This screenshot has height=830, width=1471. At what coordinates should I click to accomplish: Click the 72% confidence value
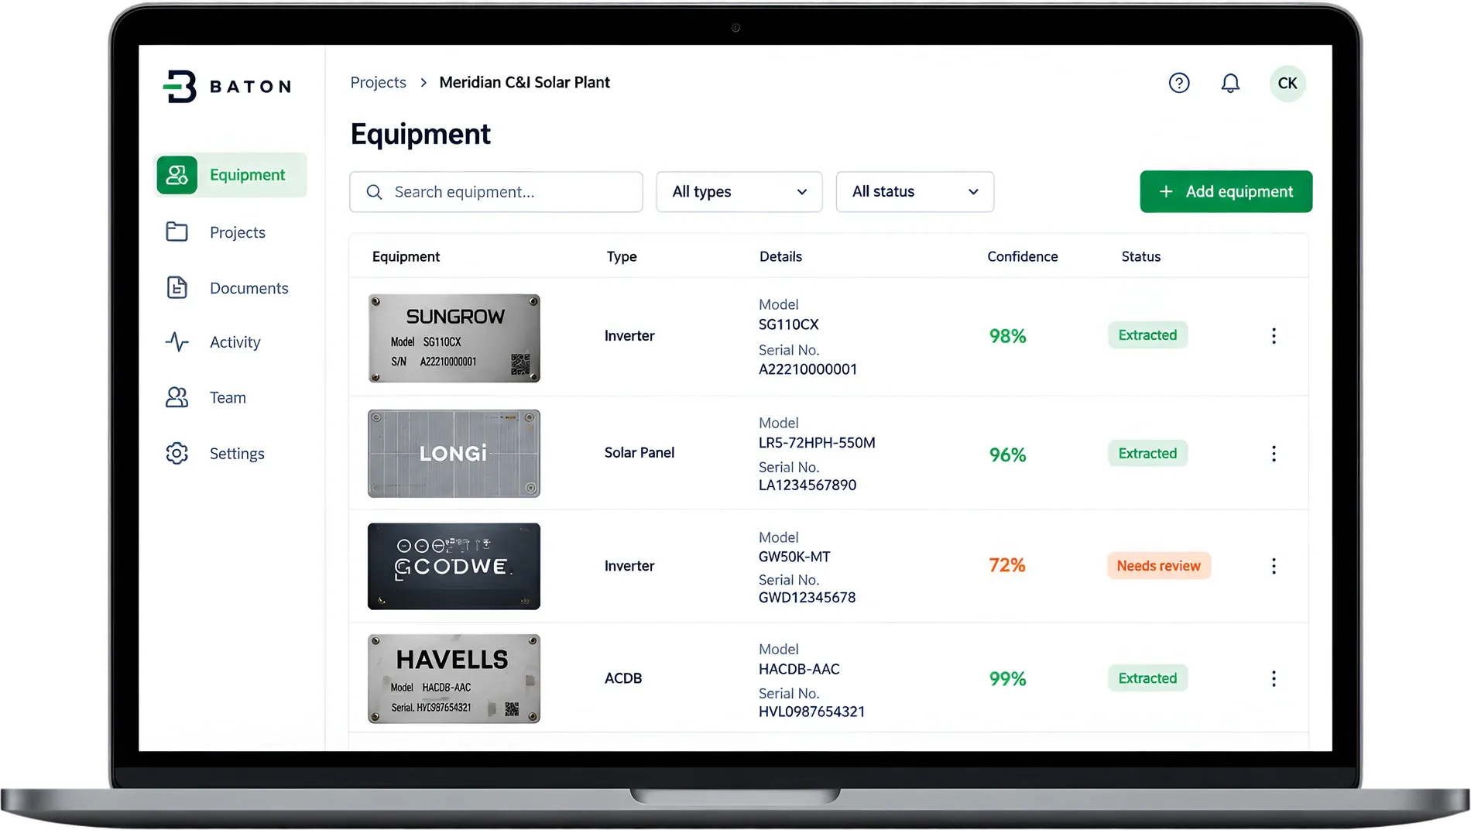point(1006,565)
